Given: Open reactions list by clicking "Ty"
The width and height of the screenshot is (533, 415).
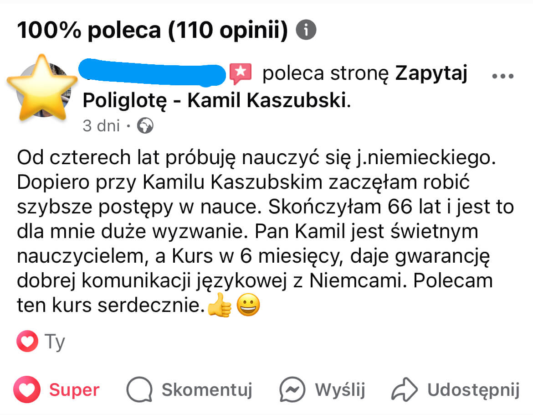Looking at the screenshot, I should [55, 342].
